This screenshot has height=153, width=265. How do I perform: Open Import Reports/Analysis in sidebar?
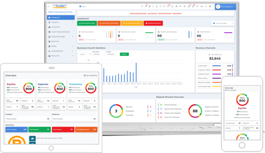pyautogui.click(x=61, y=32)
